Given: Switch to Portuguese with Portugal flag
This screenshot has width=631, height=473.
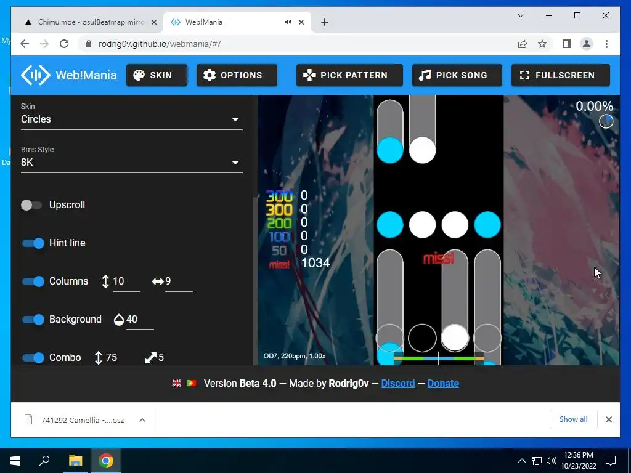Looking at the screenshot, I should coord(192,383).
